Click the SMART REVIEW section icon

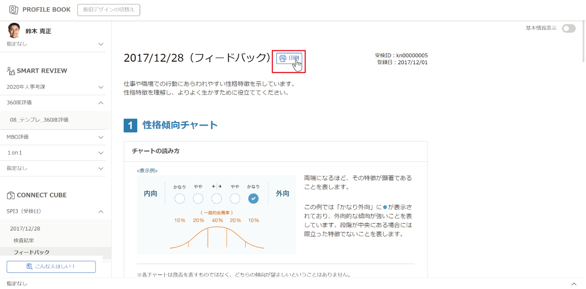point(11,71)
